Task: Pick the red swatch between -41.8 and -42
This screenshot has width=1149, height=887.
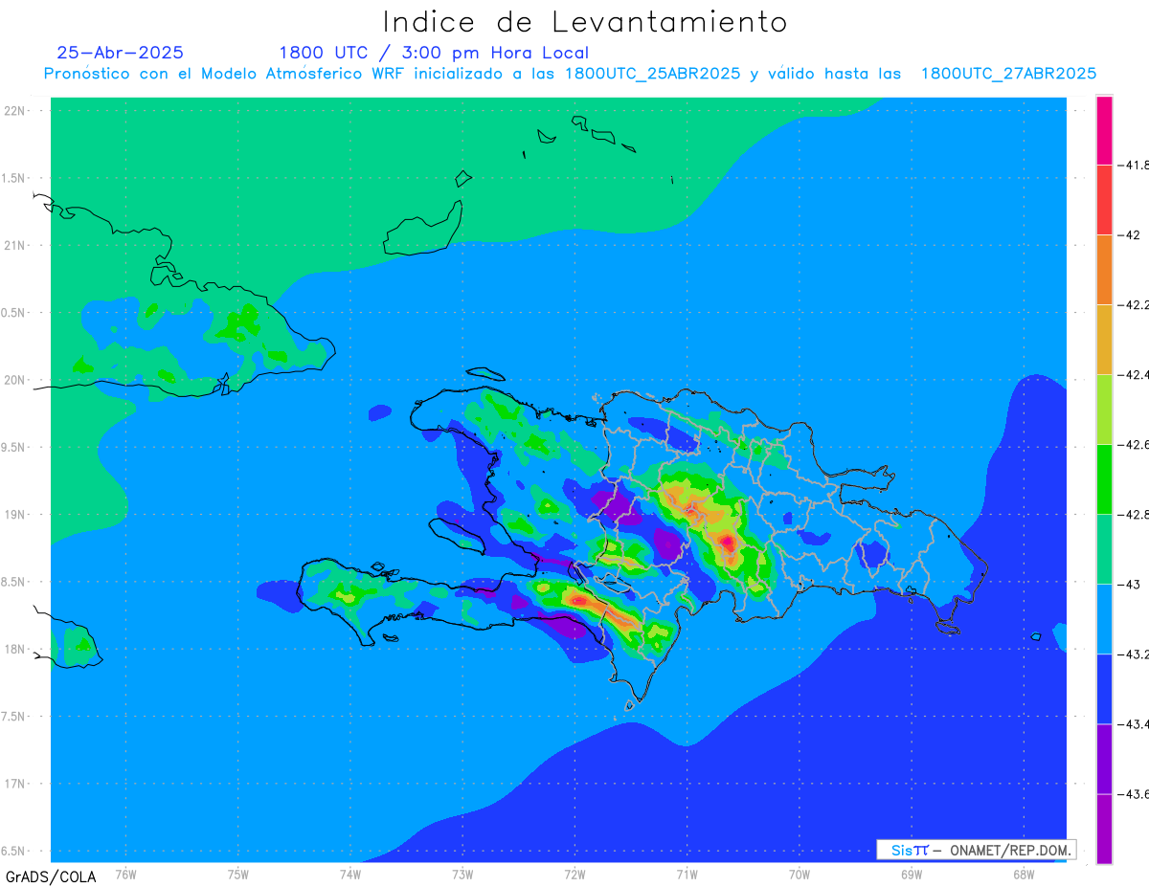Action: (x=1104, y=200)
